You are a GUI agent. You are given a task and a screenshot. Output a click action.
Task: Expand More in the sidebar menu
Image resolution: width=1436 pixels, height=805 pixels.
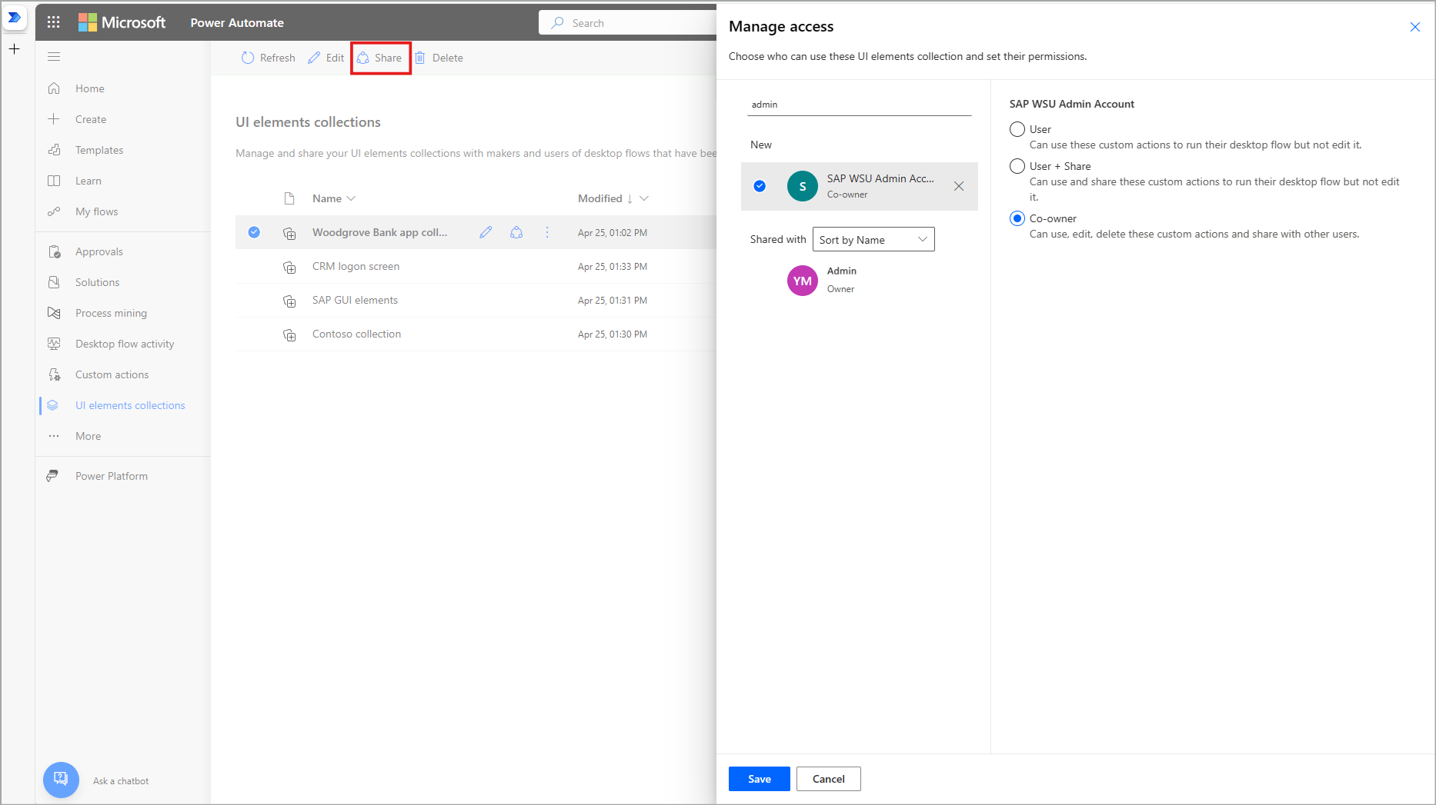click(87, 436)
